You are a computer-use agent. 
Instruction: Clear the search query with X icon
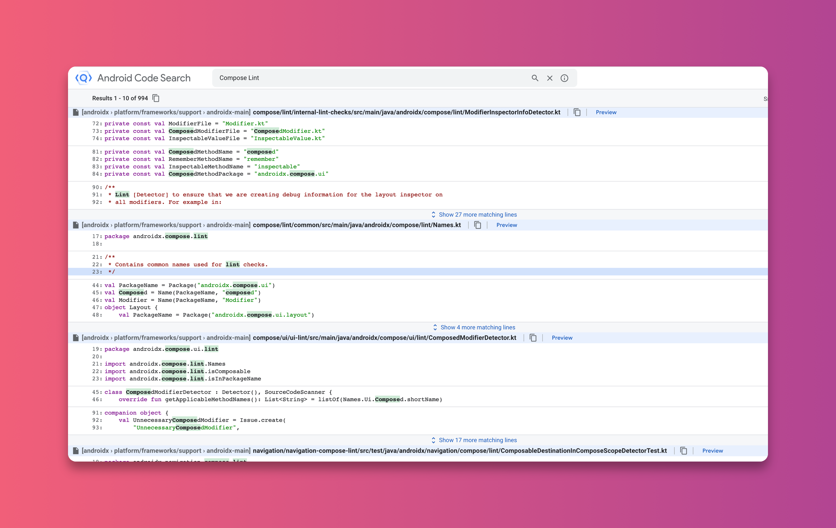[550, 78]
